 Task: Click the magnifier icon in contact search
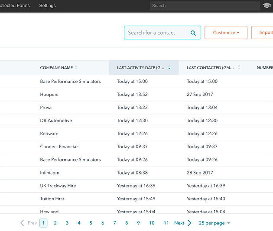(193, 33)
